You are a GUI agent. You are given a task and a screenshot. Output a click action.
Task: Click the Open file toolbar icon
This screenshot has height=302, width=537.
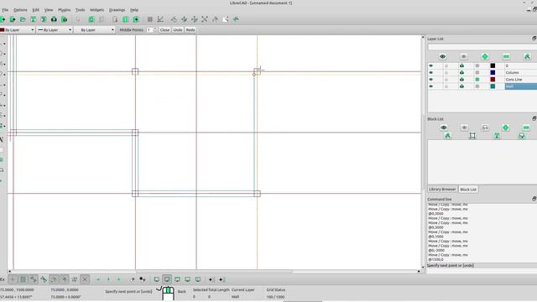[23, 19]
